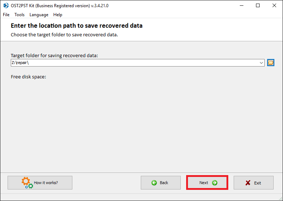Open the Tools menu
Screen dimensions: 283x201
pyautogui.click(x=19, y=15)
